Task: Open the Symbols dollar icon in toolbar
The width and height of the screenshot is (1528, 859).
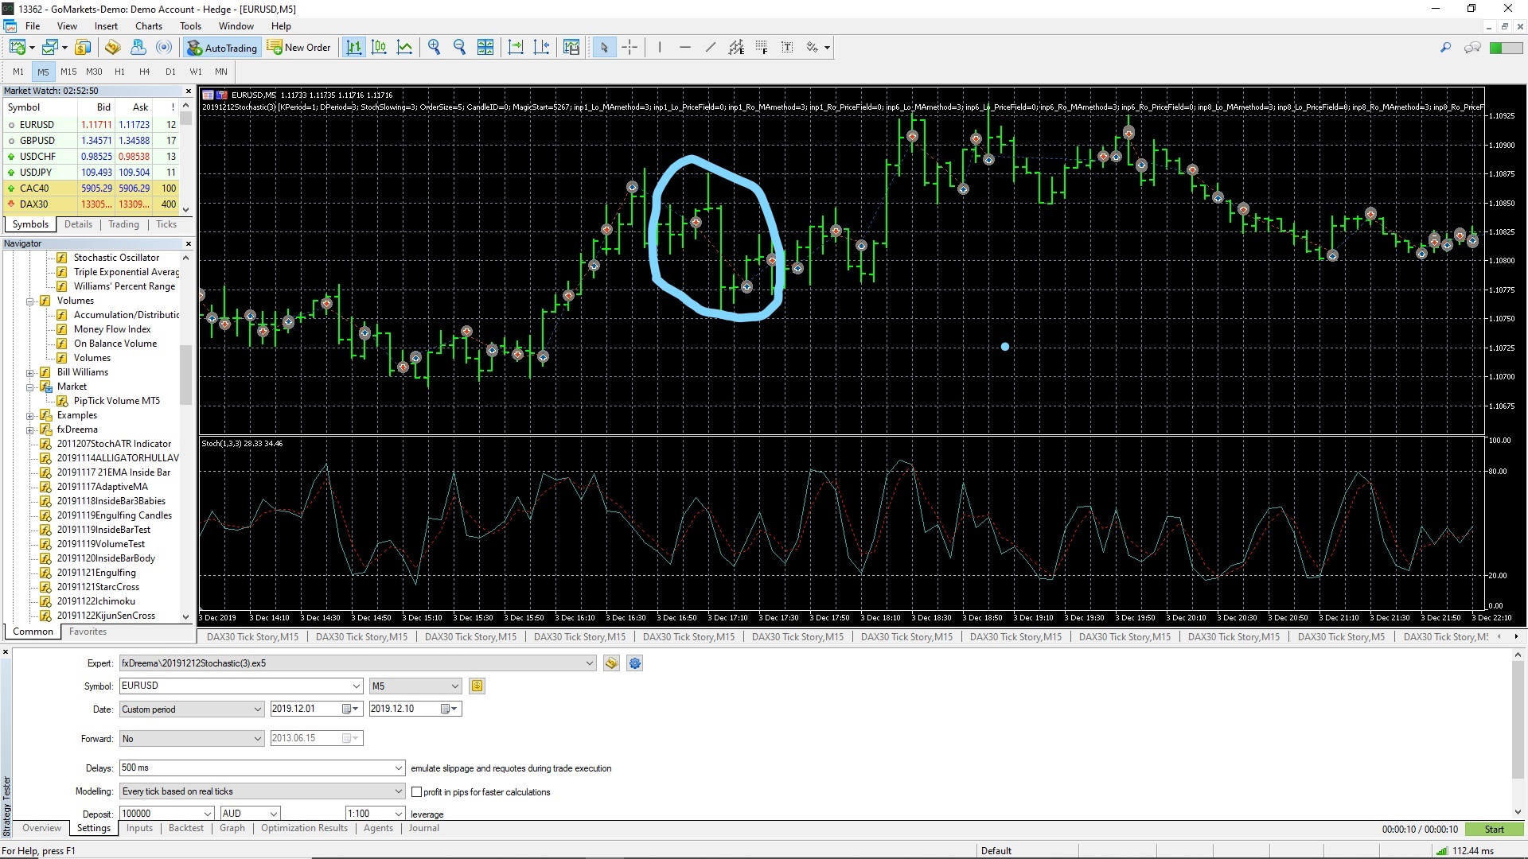Action: tap(84, 48)
